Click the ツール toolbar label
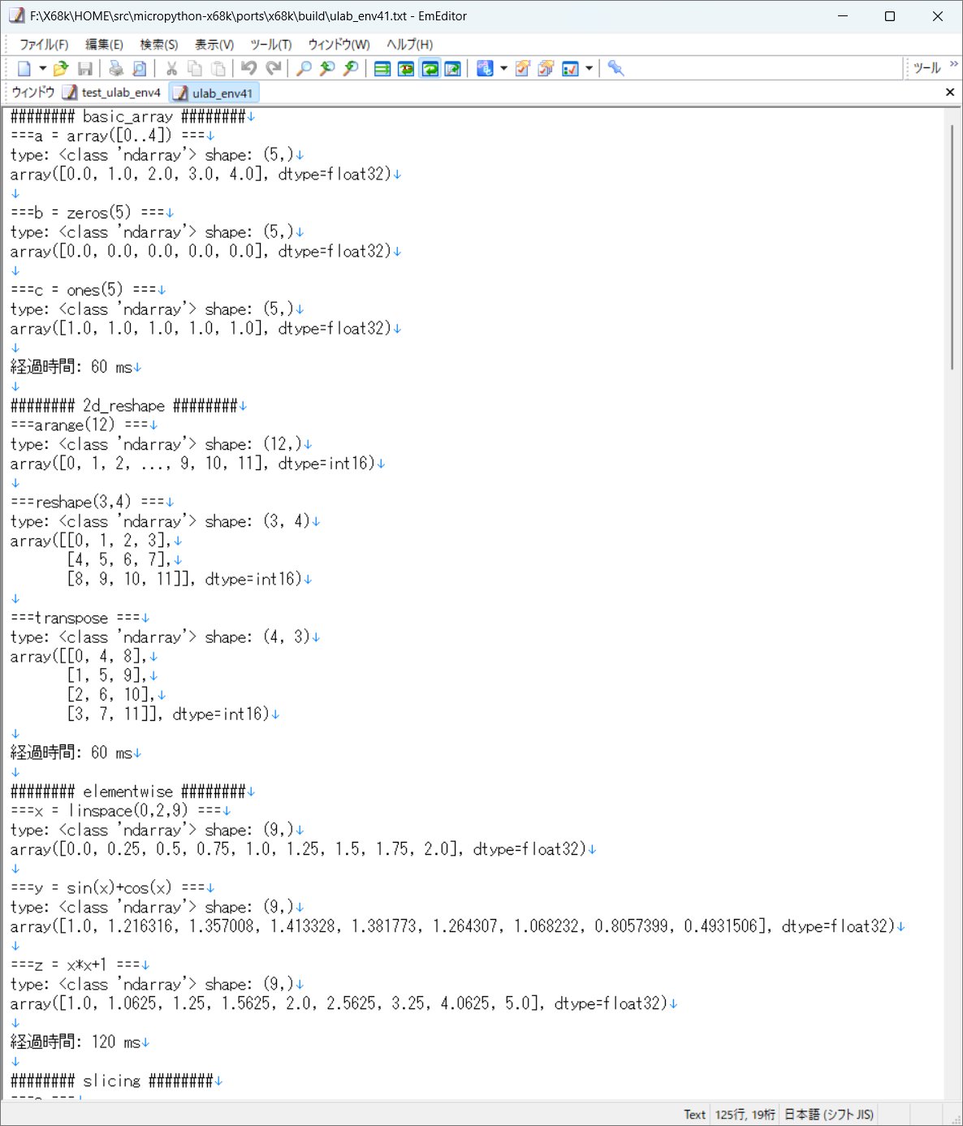Image resolution: width=963 pixels, height=1126 pixels. point(926,68)
